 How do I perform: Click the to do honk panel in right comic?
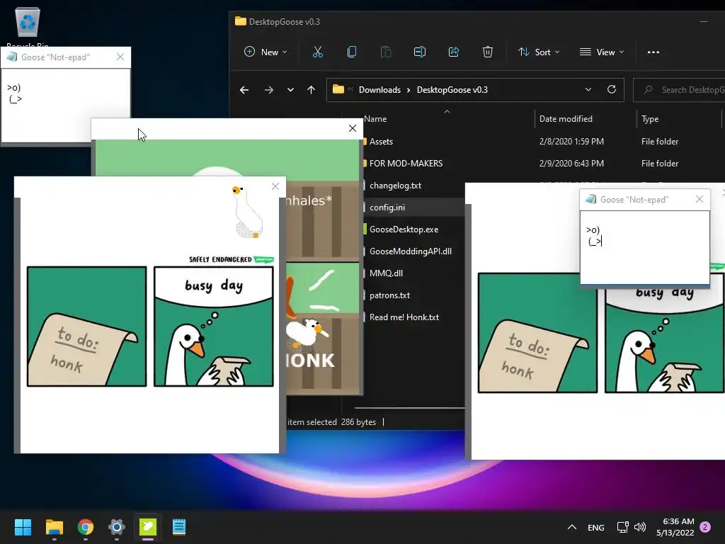pyautogui.click(x=537, y=333)
